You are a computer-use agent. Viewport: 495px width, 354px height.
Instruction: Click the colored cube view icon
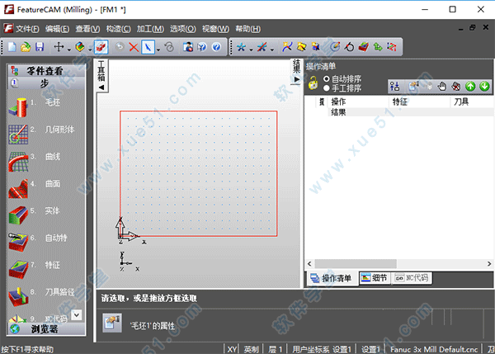pos(80,47)
